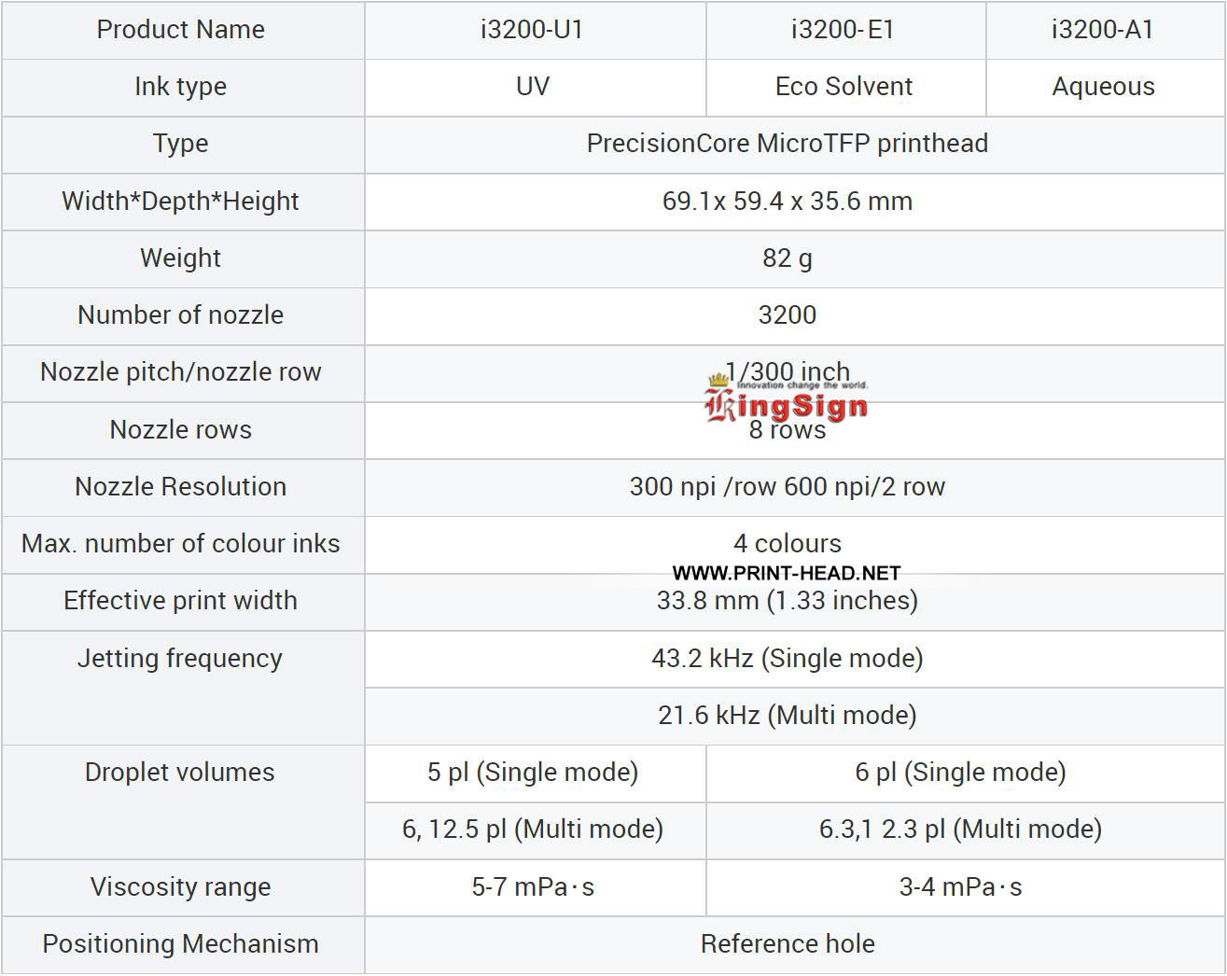The width and height of the screenshot is (1227, 976).
Task: Click the 21.6 kHz (Multi mode) cell
Action: (x=787, y=716)
